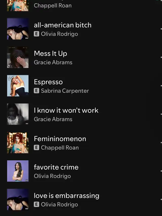The width and height of the screenshot is (162, 216).
Task: Tap the love is embarrassing album art
Action: click(x=18, y=199)
